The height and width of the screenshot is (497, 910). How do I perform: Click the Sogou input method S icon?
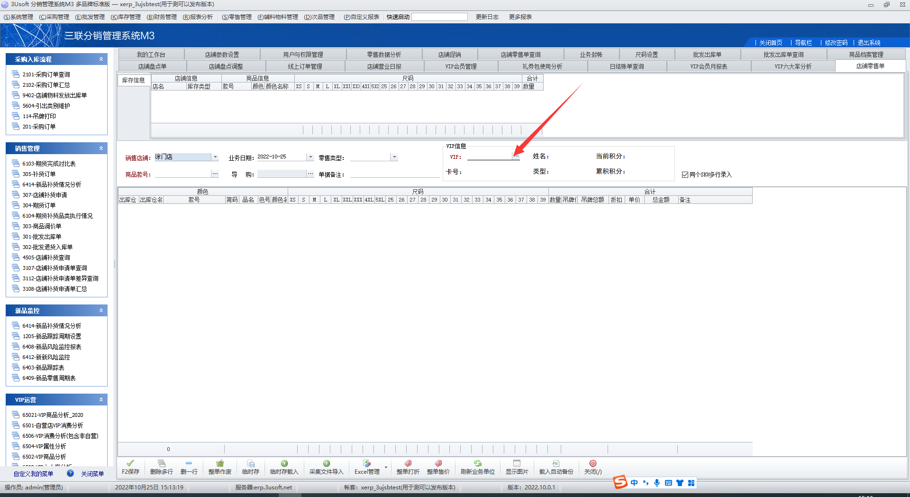point(620,482)
